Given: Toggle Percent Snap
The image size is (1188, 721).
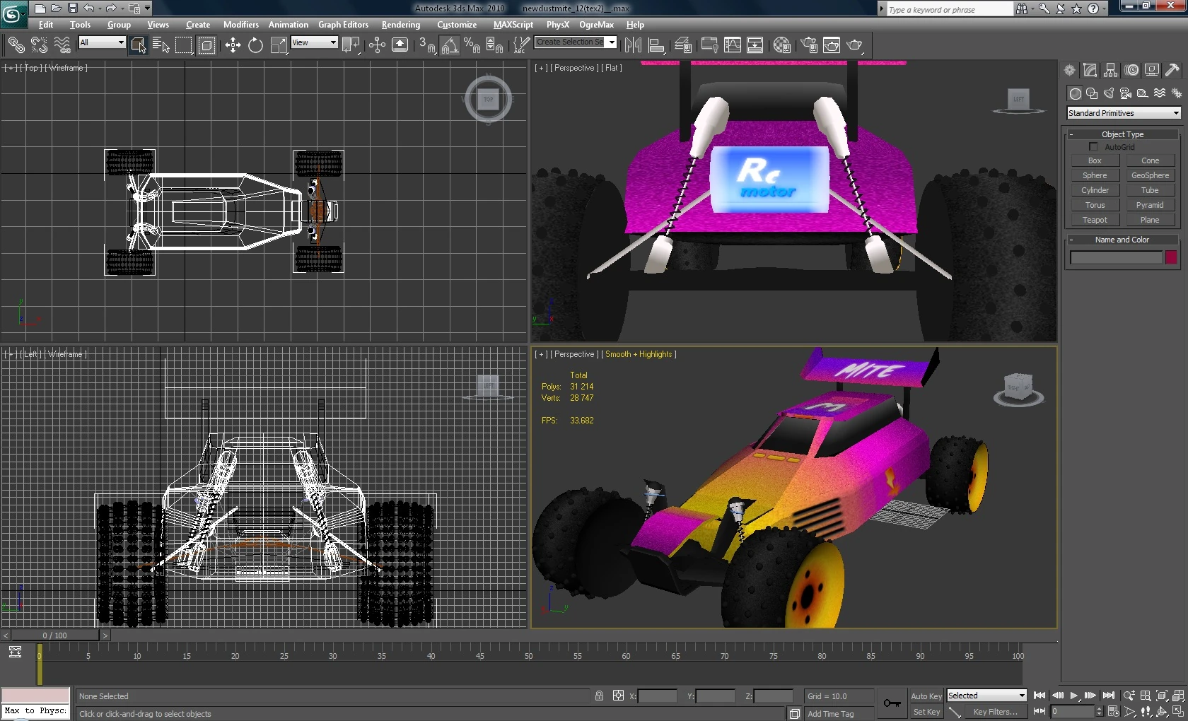Looking at the screenshot, I should coord(472,45).
